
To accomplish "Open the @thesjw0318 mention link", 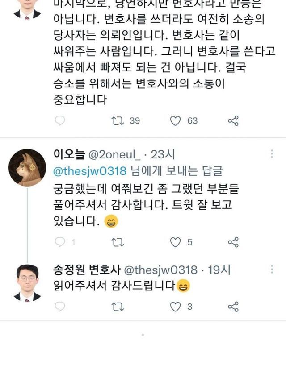I will click(91, 170).
